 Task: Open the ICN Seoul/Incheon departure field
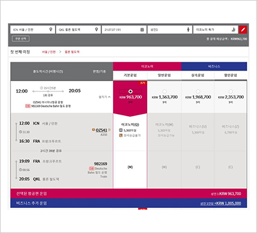click(x=33, y=29)
